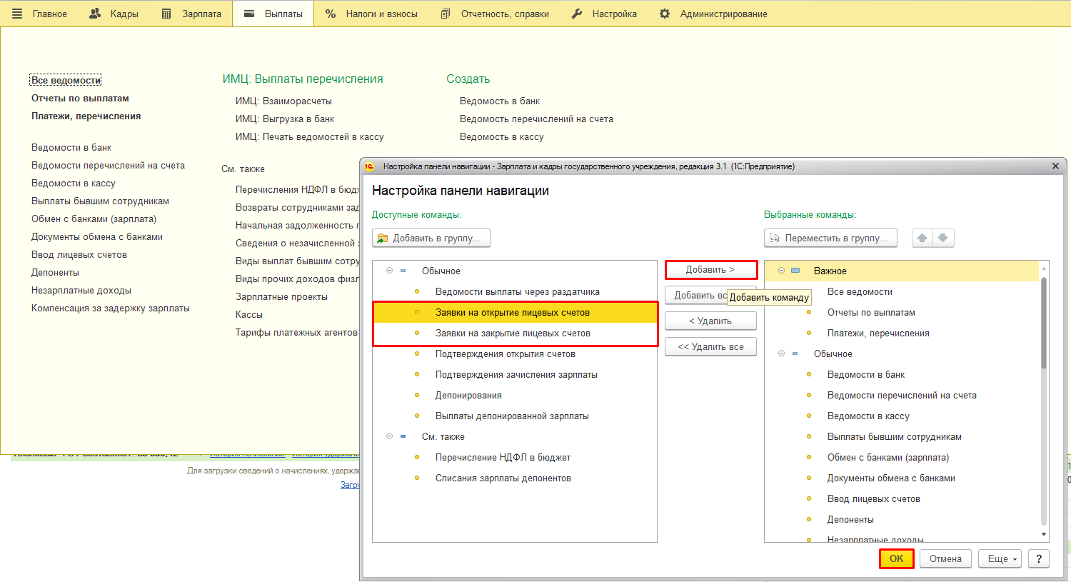Confirm the dialog with OK

click(x=896, y=558)
